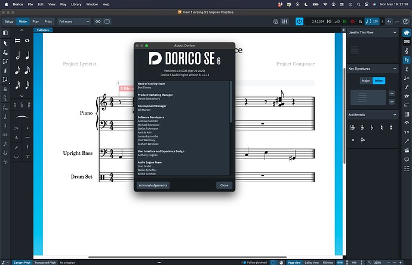Apply the accent articulation
The width and height of the screenshot is (412, 265).
pyautogui.click(x=16, y=128)
